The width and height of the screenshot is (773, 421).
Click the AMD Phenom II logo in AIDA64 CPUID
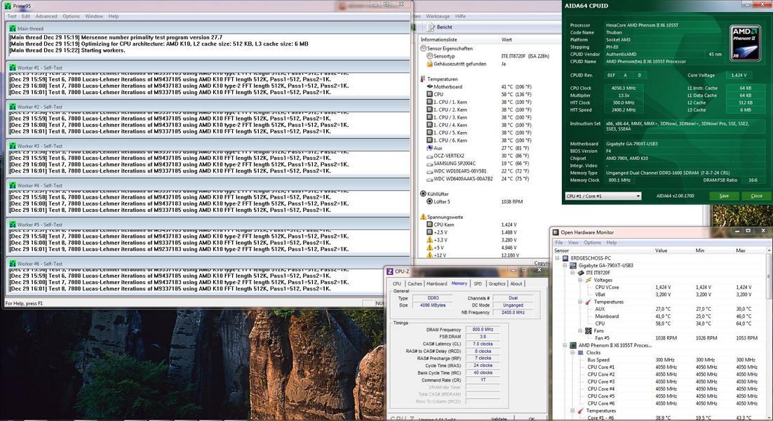point(746,42)
